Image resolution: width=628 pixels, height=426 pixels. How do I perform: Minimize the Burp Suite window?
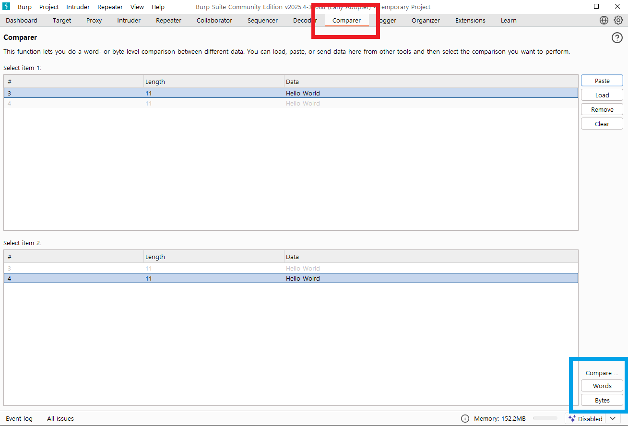(x=575, y=6)
